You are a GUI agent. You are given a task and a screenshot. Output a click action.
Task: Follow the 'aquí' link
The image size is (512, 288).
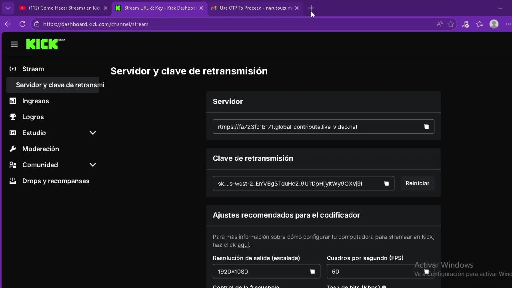click(243, 245)
